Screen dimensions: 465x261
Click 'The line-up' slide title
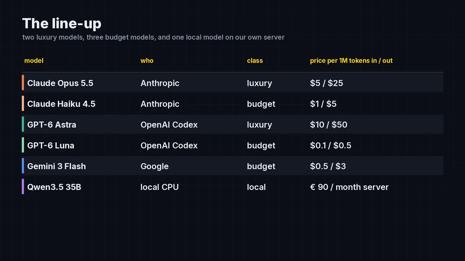click(x=62, y=23)
